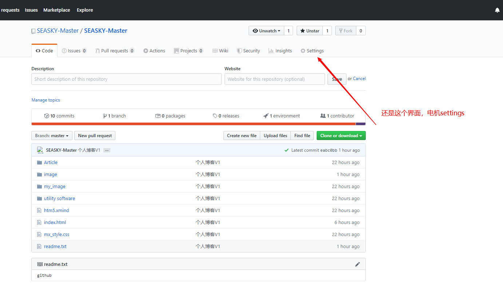This screenshot has width=503, height=287.
Task: Click the Article folder icon
Action: [40, 163]
